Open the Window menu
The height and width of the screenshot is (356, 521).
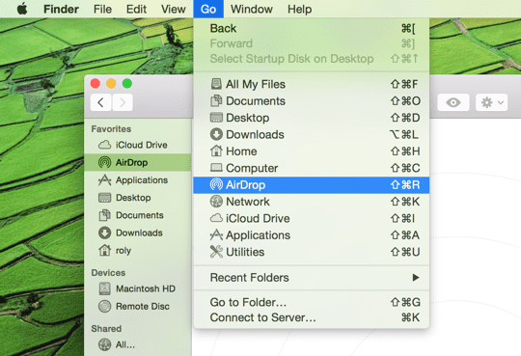tap(252, 9)
